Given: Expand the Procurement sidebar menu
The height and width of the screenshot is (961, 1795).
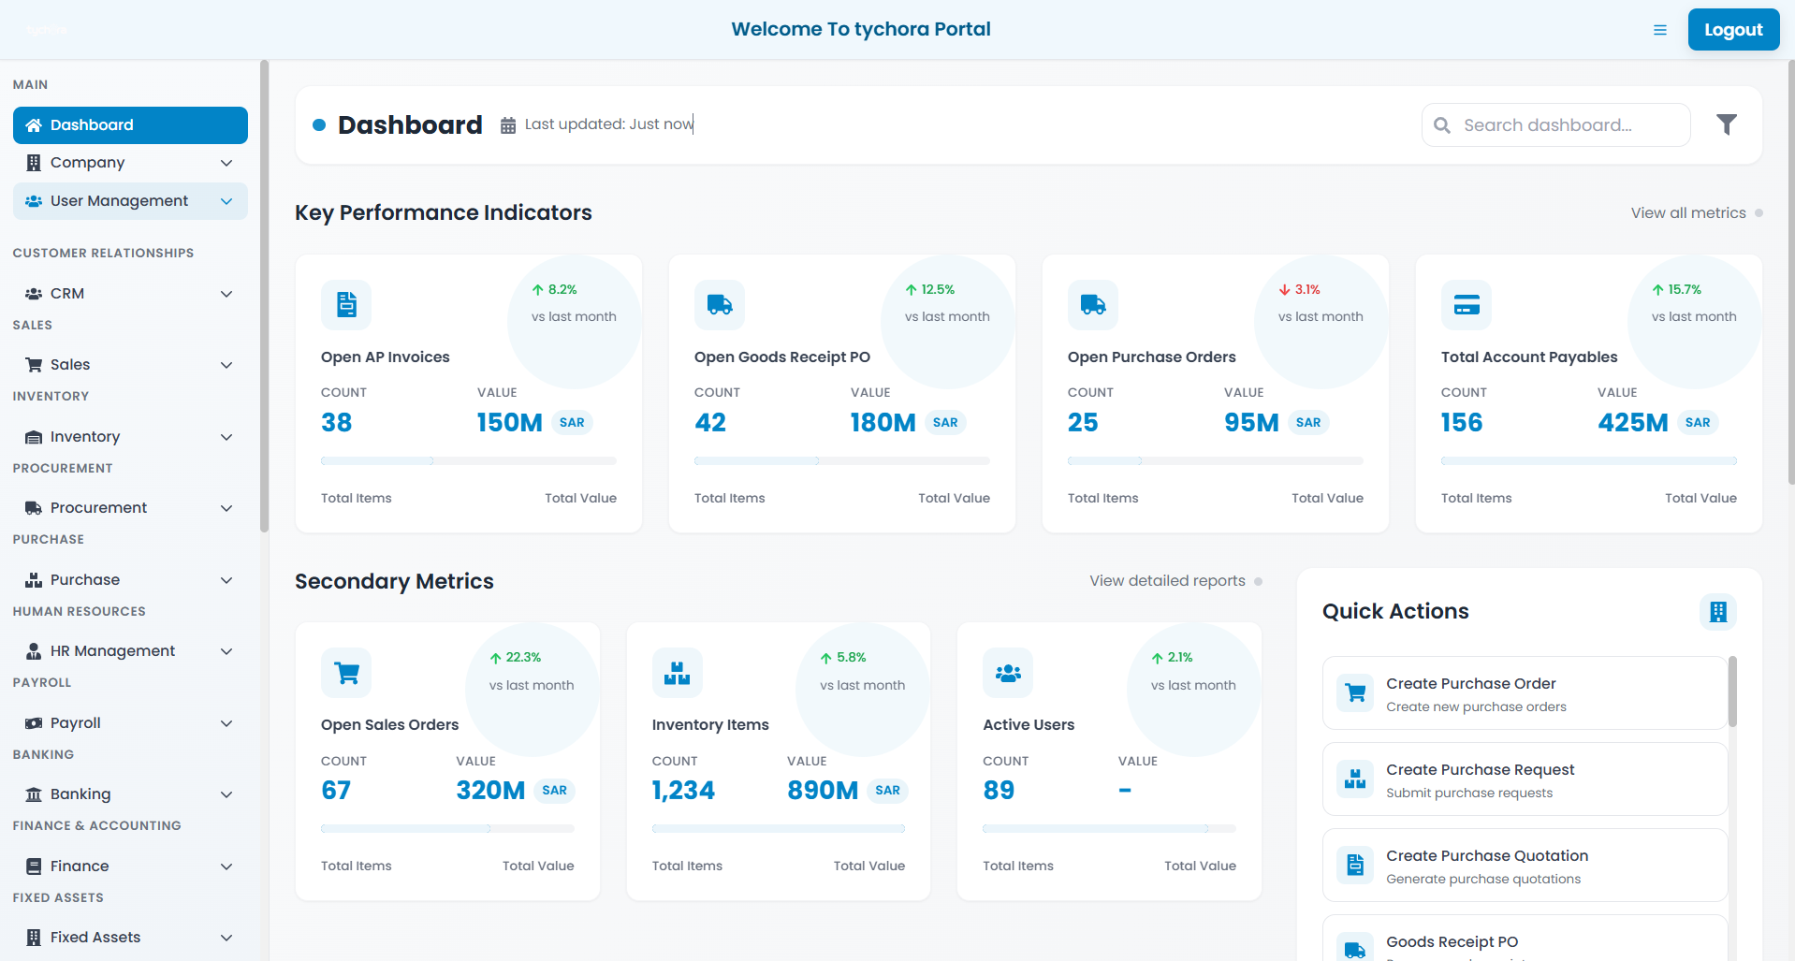Looking at the screenshot, I should (130, 508).
